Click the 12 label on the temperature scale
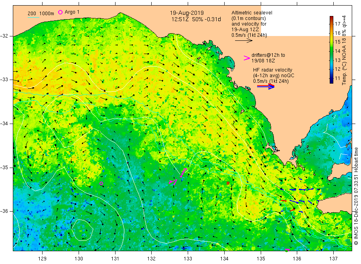This screenshot has width=361, height=264. click(337, 69)
